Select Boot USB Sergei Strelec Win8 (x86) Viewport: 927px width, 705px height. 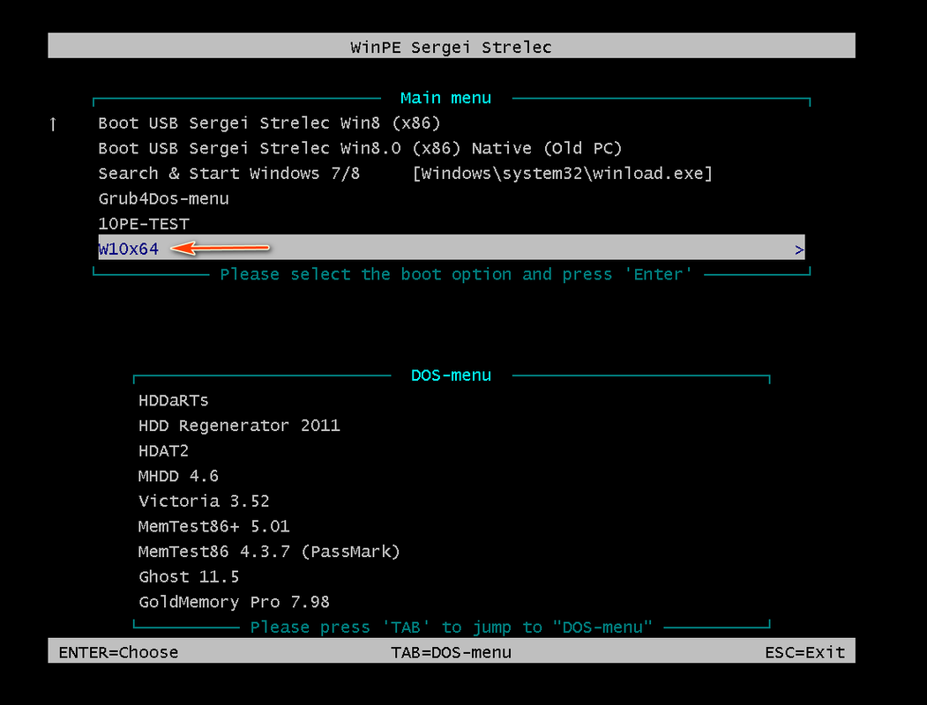click(269, 123)
